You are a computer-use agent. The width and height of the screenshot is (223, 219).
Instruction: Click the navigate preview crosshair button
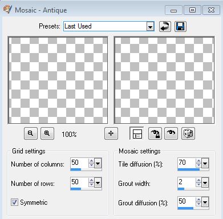tap(111, 133)
